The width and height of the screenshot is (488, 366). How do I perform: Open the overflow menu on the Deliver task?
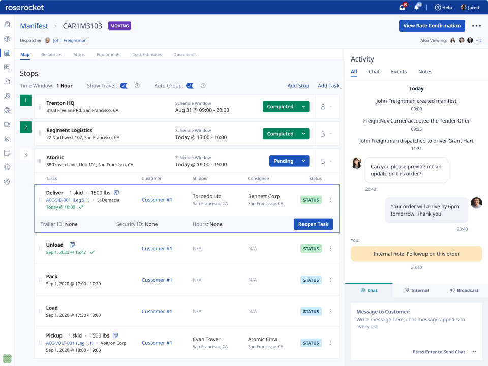pyautogui.click(x=330, y=200)
